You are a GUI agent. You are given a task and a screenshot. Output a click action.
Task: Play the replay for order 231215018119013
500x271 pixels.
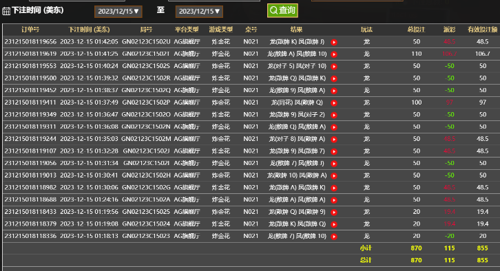[x=334, y=175]
